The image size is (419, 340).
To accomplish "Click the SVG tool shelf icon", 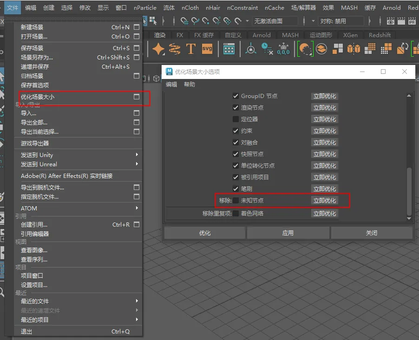I will click(x=207, y=49).
